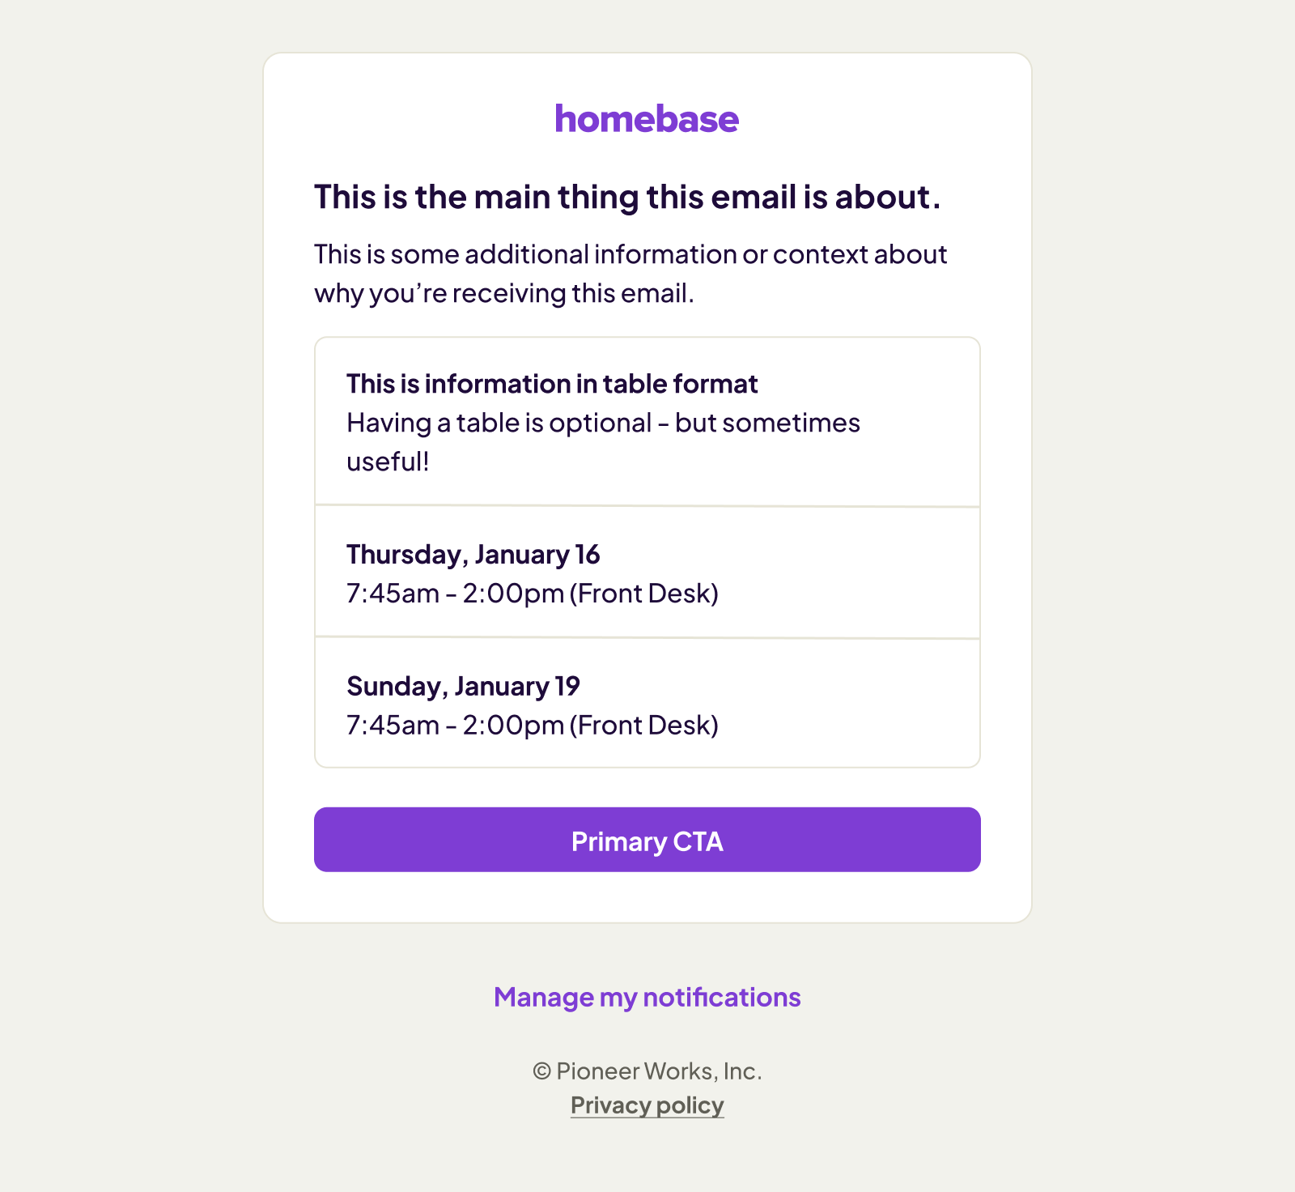Select the 'This is information in table format' heading
The height and width of the screenshot is (1192, 1295).
coord(552,384)
